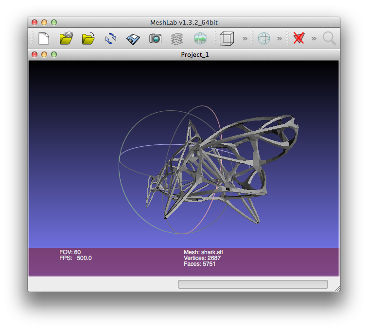Zoom the main MeshLab window green button
Viewport: 368px width, 330px height.
54,22
